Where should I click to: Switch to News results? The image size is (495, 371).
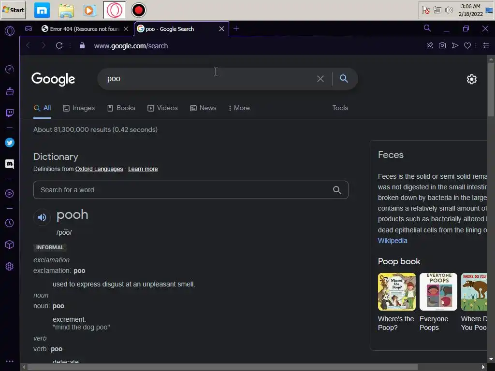tap(203, 108)
